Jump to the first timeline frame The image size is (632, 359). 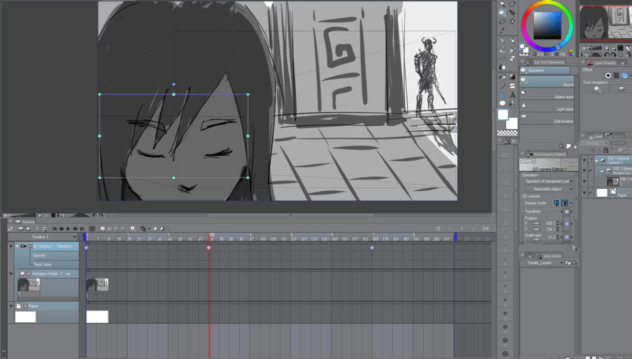(55, 229)
